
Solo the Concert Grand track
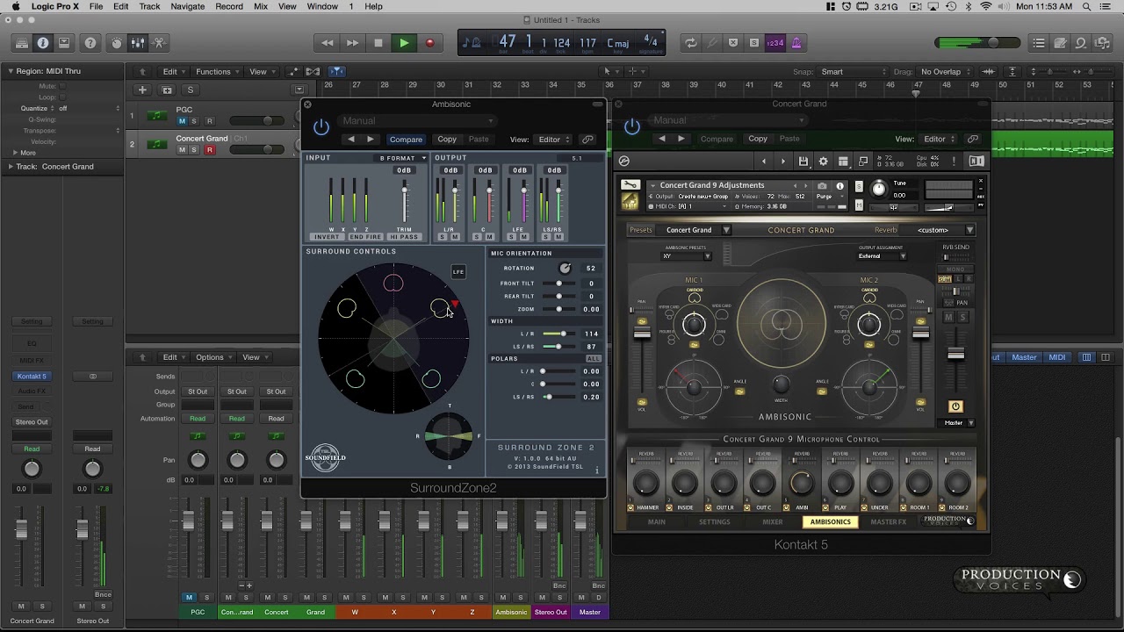point(195,150)
